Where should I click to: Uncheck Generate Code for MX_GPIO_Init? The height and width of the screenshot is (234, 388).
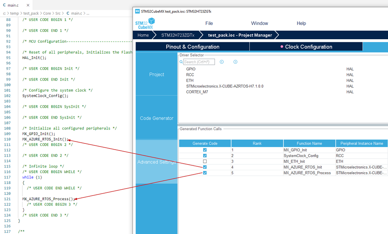click(205, 150)
